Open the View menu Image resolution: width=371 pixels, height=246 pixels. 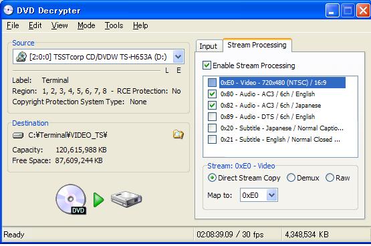pos(59,25)
